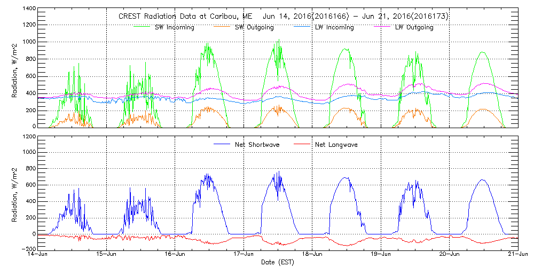Click the 19-Jun date tick label
Viewport: 534px width, 267px height.
coord(381,255)
